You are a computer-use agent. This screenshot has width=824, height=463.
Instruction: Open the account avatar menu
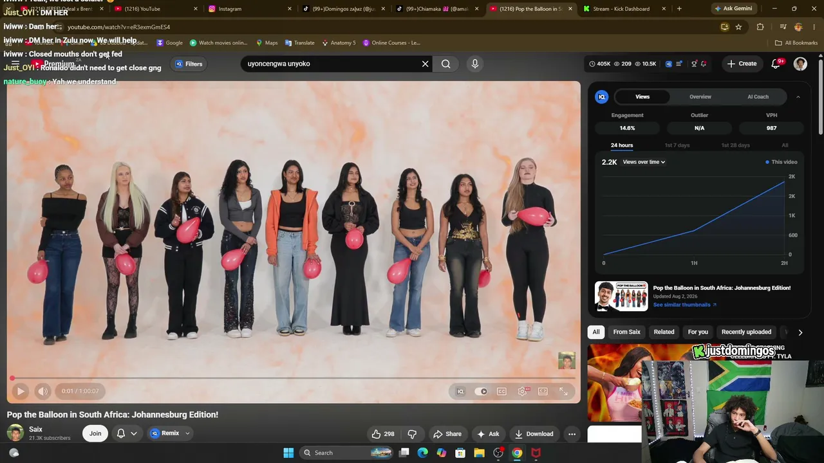point(800,64)
